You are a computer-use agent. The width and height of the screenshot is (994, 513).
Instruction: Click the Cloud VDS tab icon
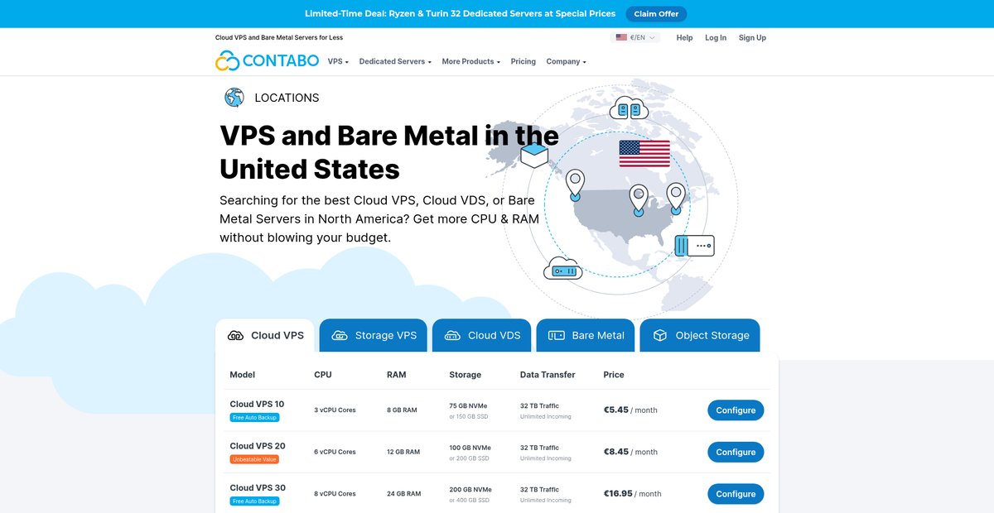tap(452, 336)
